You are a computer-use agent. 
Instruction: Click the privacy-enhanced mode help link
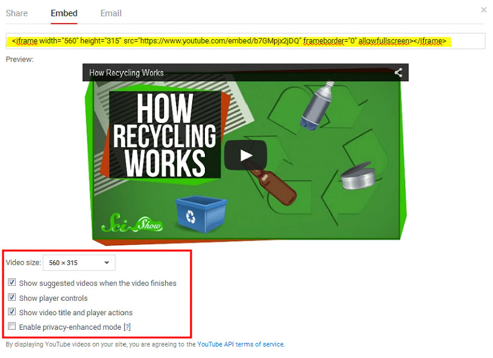127,327
